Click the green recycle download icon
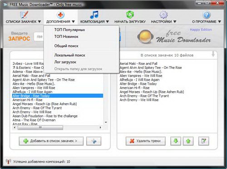 pyautogui.click(x=130, y=14)
